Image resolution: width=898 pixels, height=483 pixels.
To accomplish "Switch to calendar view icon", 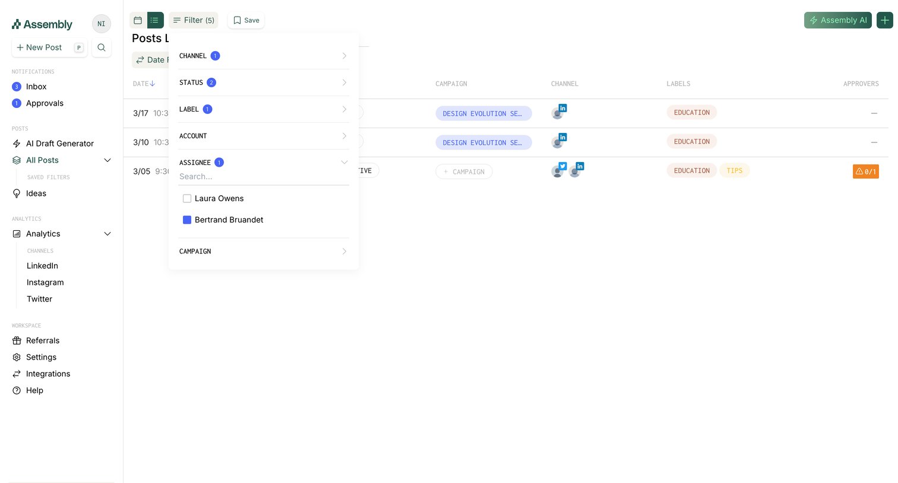I will click(138, 20).
